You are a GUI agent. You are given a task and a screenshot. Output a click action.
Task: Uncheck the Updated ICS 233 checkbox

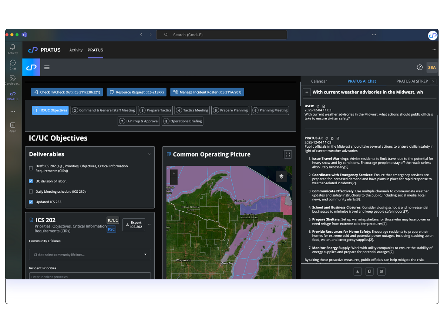(31, 202)
